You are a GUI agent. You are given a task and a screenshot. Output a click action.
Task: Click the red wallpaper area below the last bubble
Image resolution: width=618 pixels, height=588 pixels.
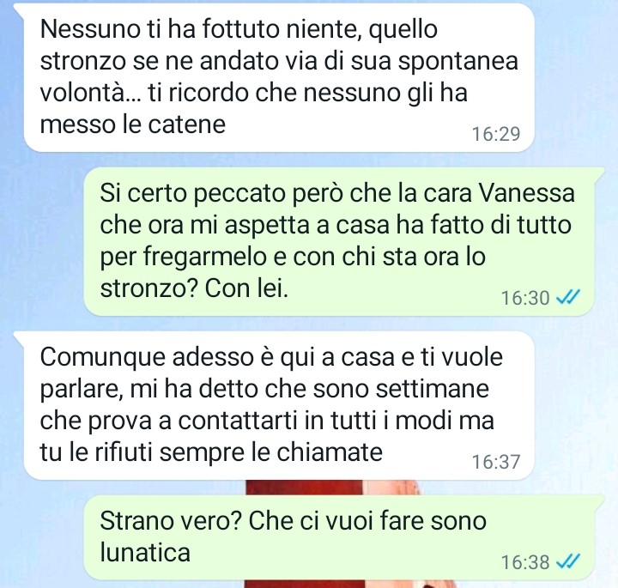335,584
